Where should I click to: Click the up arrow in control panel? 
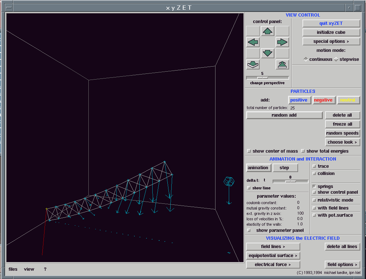click(268, 31)
